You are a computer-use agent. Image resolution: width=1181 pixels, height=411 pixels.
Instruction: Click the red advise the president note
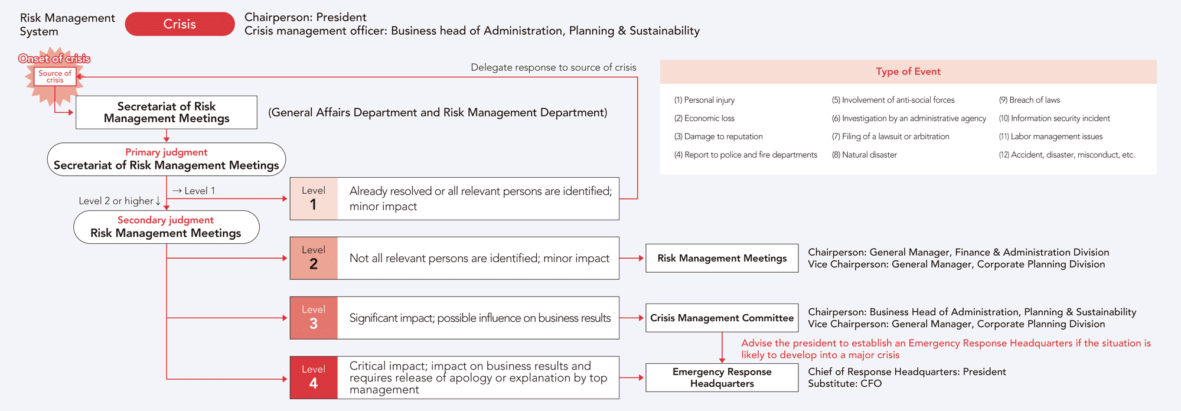click(946, 349)
